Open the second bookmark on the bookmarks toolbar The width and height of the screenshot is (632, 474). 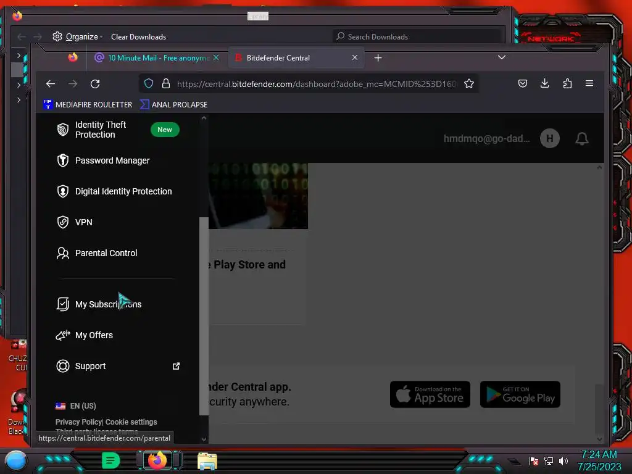coord(173,104)
